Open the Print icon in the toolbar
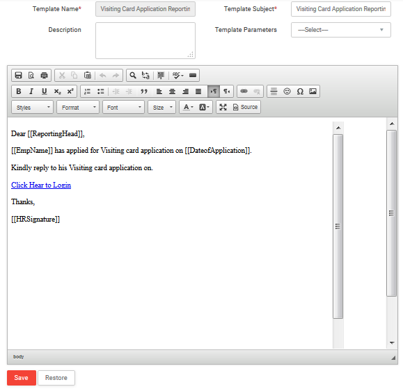This screenshot has width=403, height=389. (45, 76)
